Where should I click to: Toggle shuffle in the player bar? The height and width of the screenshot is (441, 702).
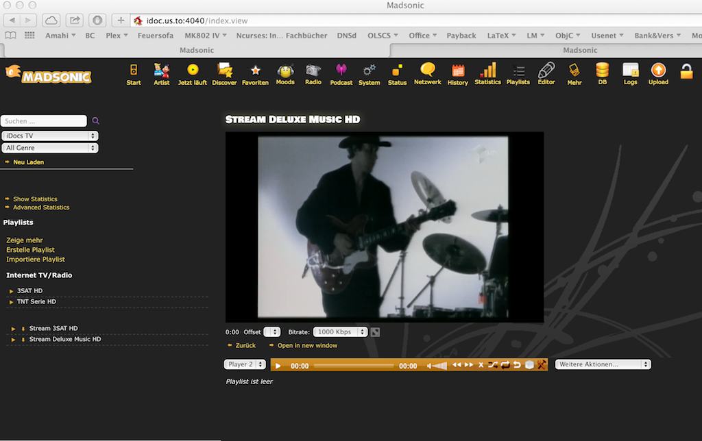click(492, 365)
